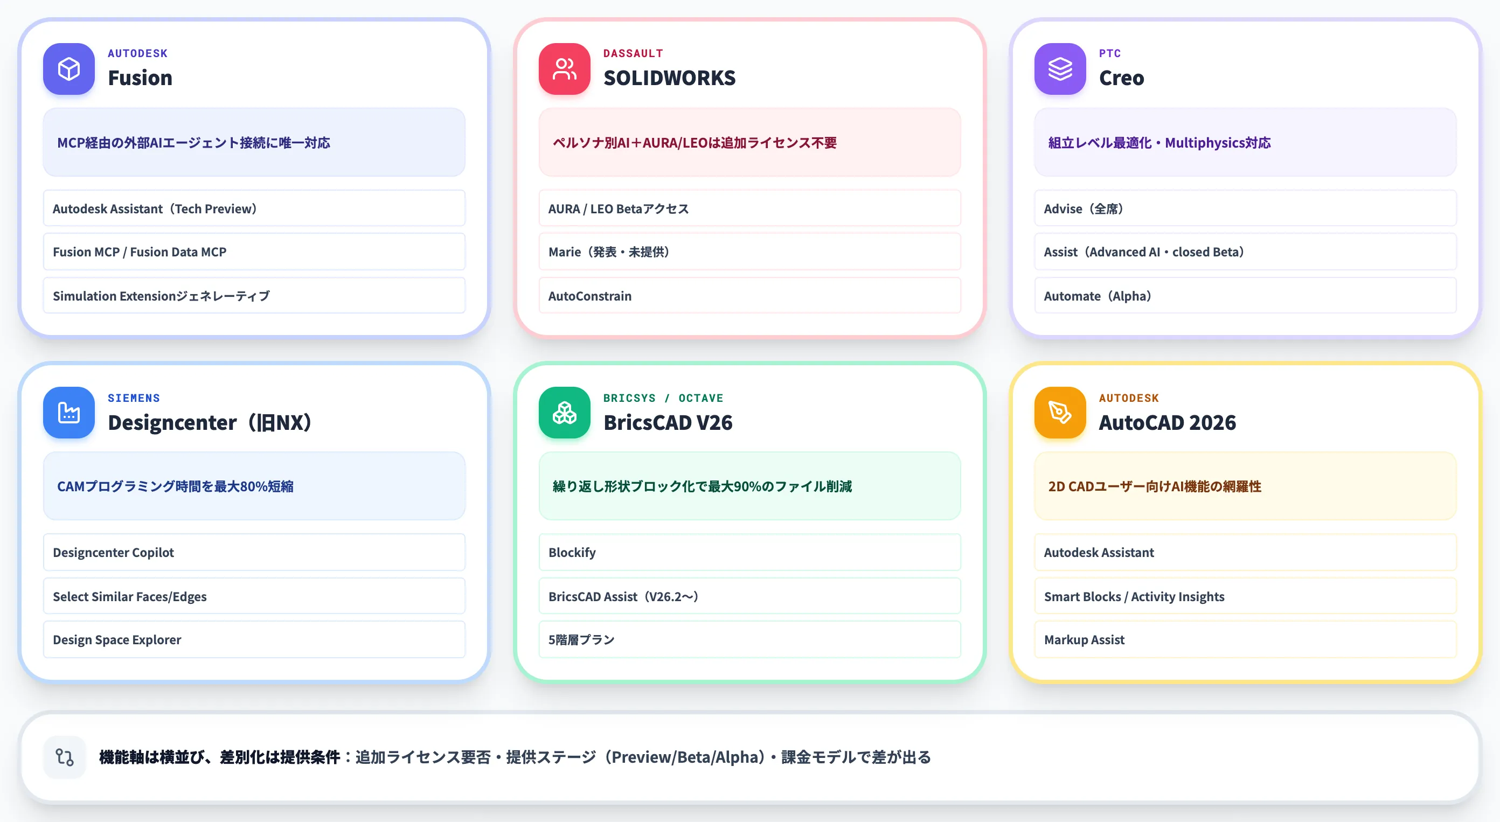Viewport: 1500px width, 822px height.
Task: Click the 5階層プラン row
Action: coord(749,640)
